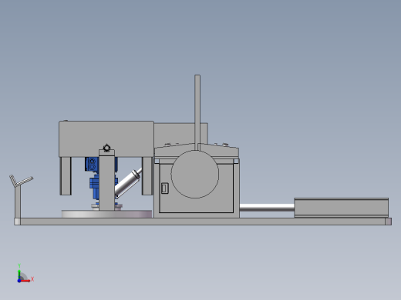This screenshot has height=300, width=401.
Task: Select the tall vertical rod above the housing
Action: (x=197, y=112)
